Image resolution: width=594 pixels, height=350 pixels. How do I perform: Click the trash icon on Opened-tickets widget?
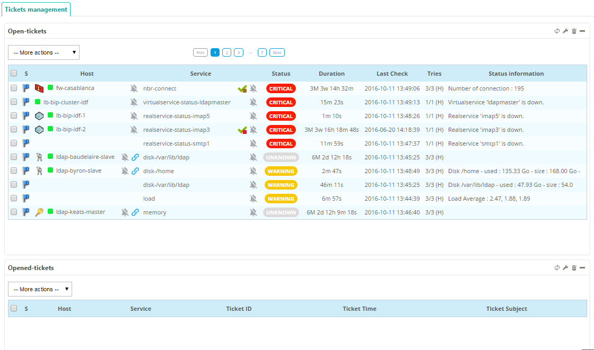point(574,268)
